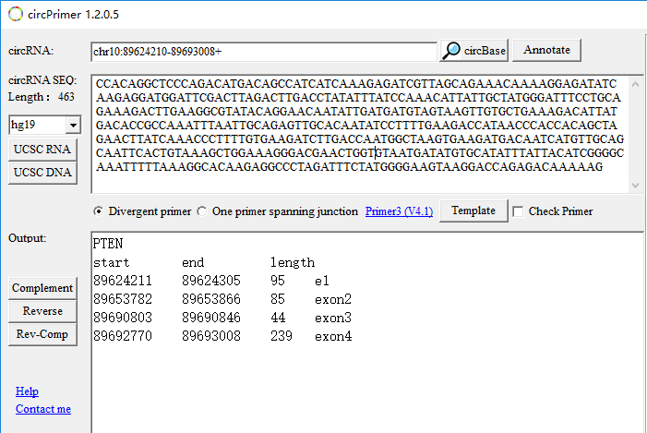Click the circRNA coordinate input field
Image resolution: width=647 pixels, height=433 pixels.
[264, 51]
